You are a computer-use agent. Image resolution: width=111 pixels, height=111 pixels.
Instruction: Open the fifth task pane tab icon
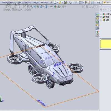click(97, 29)
